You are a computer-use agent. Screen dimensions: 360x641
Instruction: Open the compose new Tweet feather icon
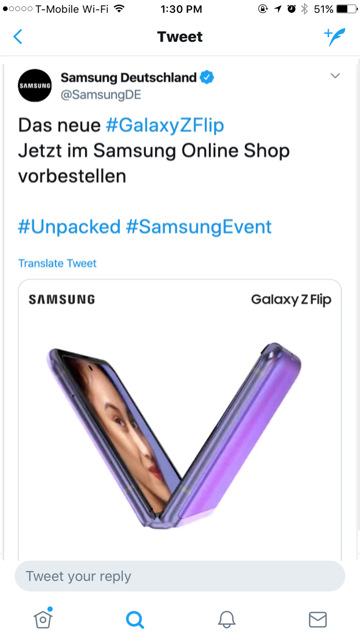tap(334, 37)
